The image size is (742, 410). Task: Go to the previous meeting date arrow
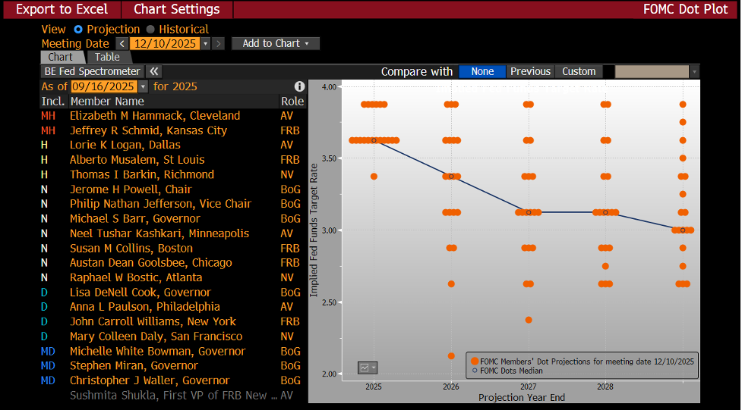coord(122,43)
